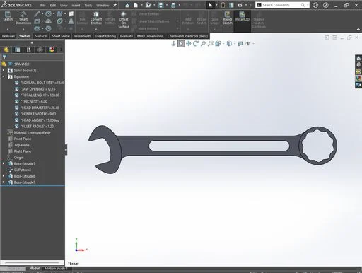The image size is (362, 273).
Task: Open the Insert menu
Action: click(76, 5)
